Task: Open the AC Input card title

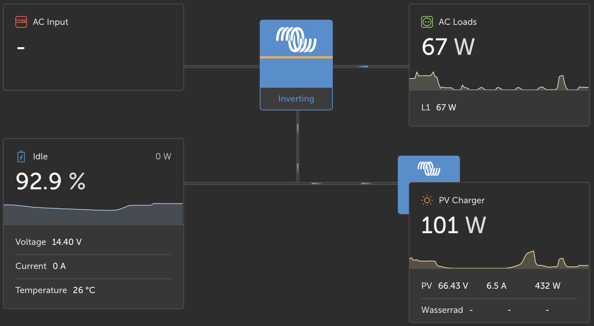Action: coord(50,22)
